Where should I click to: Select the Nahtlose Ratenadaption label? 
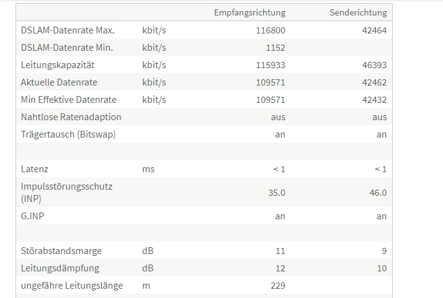71,117
